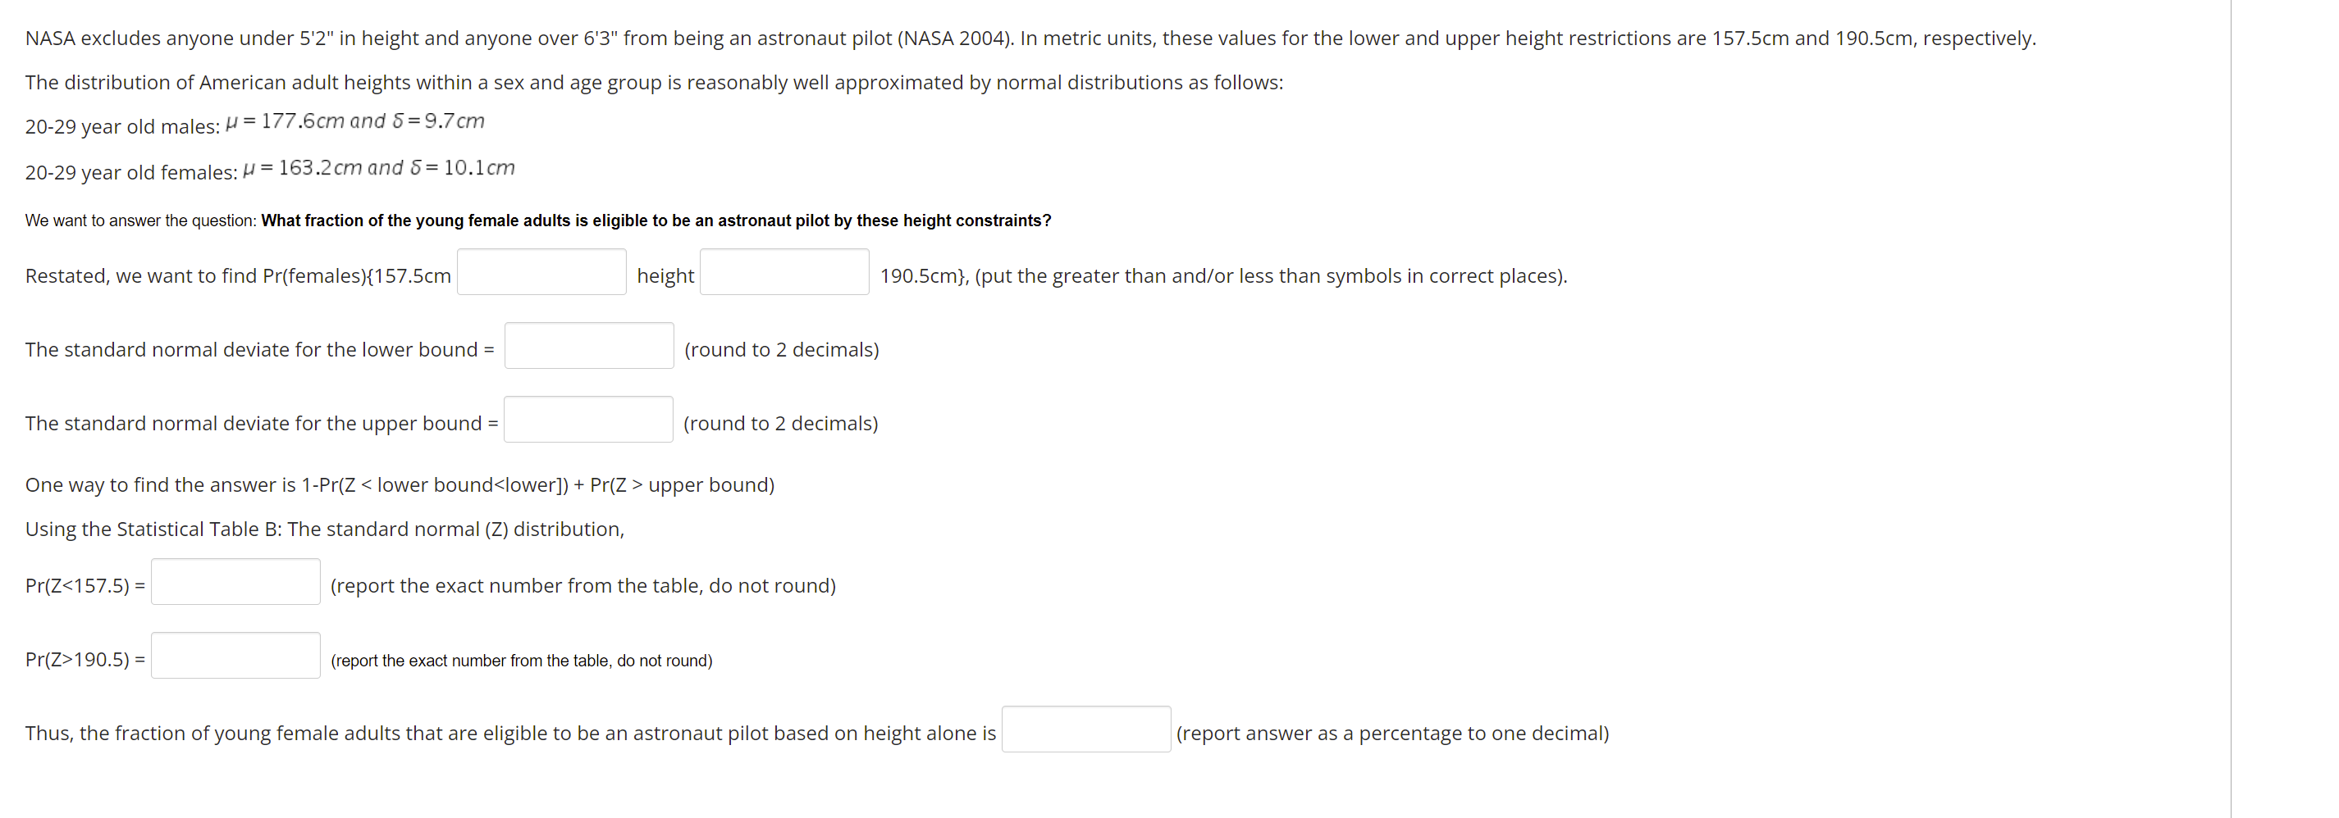Click the blank box right after 157.5cm
This screenshot has height=818, width=2339.
click(x=541, y=272)
